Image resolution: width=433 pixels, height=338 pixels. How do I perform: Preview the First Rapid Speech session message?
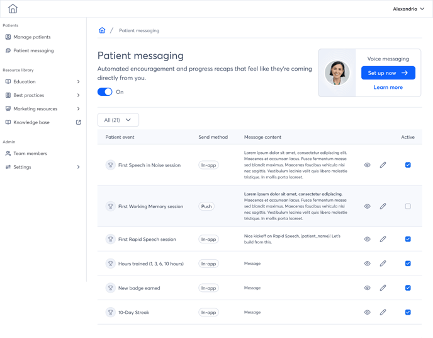[368, 240]
